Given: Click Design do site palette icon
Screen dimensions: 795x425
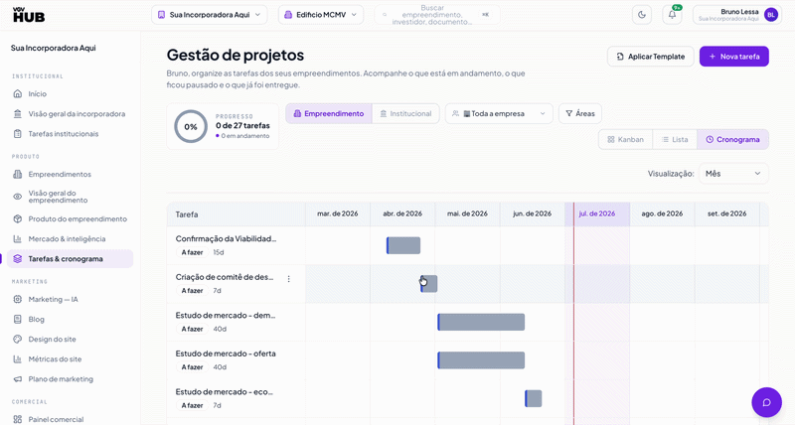Looking at the screenshot, I should (18, 339).
